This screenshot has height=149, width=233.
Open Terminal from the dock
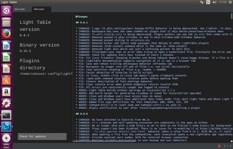tap(6, 115)
